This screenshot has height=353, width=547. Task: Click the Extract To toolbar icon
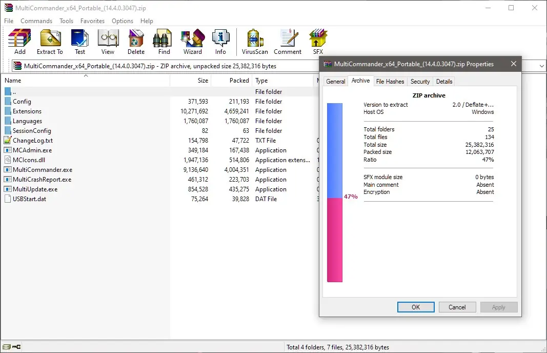(50, 42)
